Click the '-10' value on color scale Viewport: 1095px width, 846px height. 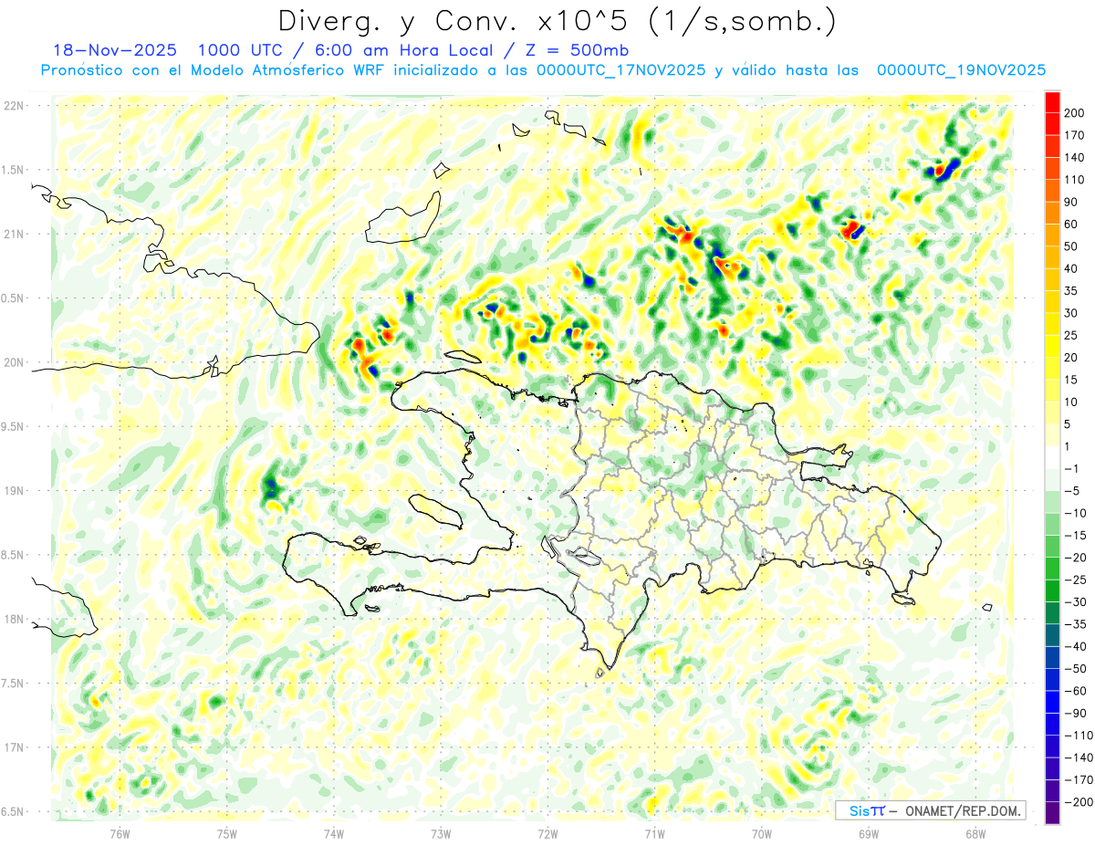1075,513
